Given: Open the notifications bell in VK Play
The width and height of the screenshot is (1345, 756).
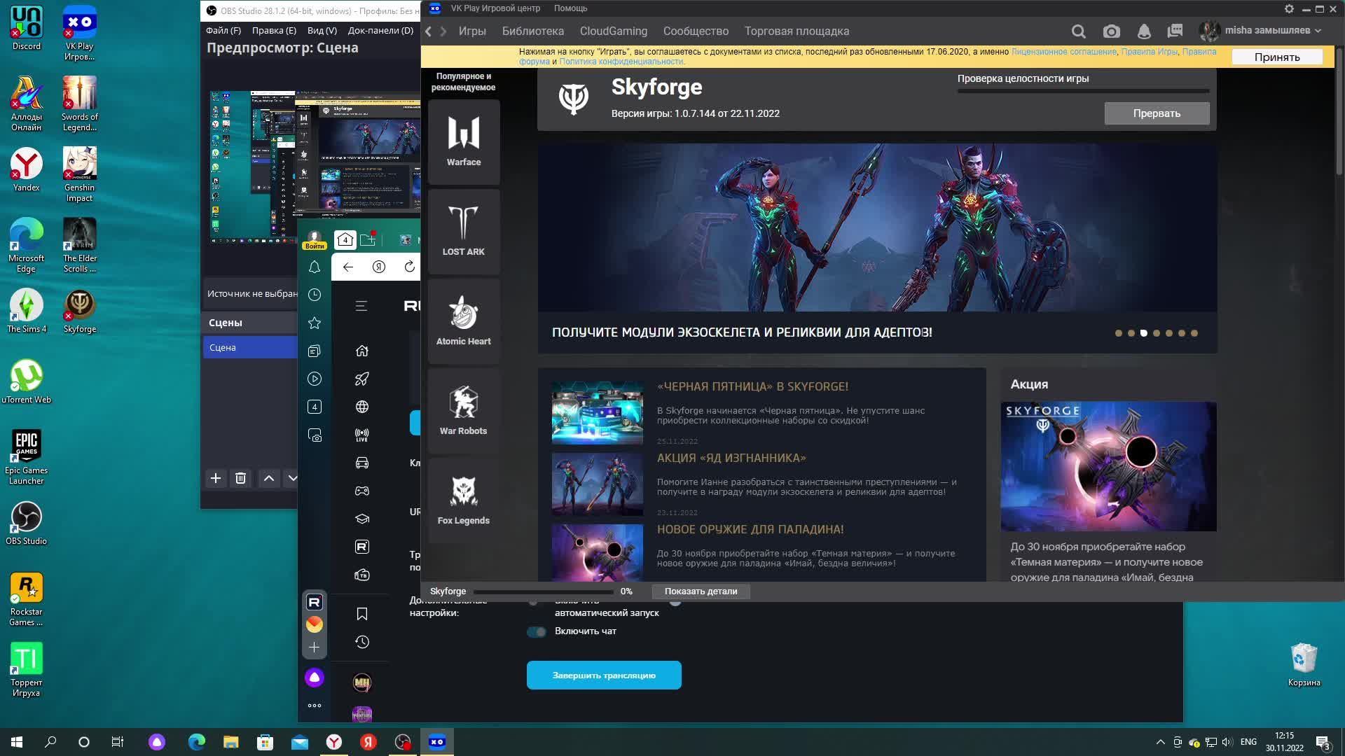Looking at the screenshot, I should [x=1144, y=31].
